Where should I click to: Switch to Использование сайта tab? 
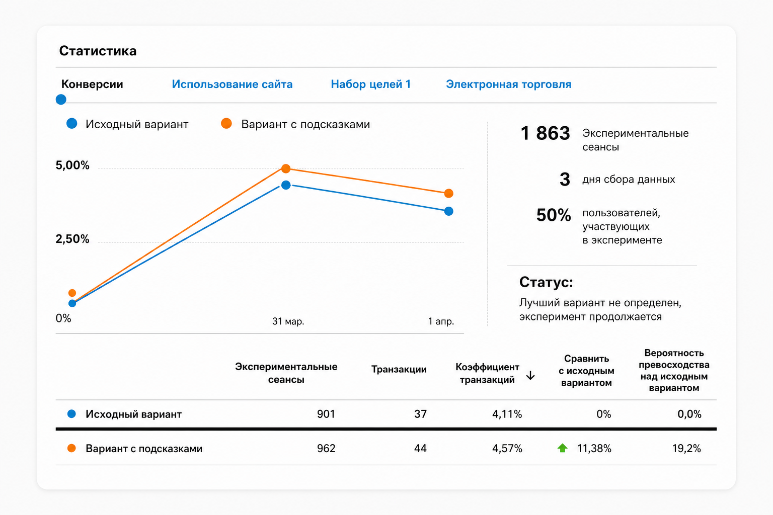tap(232, 84)
